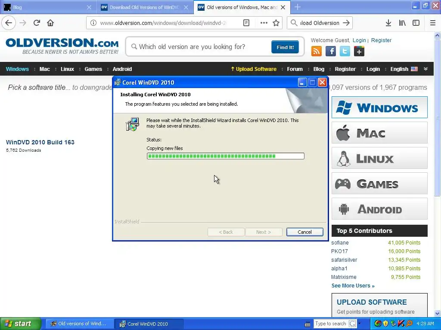The height and width of the screenshot is (330, 441).
Task: Open Upload Software in the navigation bar
Action: (x=254, y=69)
